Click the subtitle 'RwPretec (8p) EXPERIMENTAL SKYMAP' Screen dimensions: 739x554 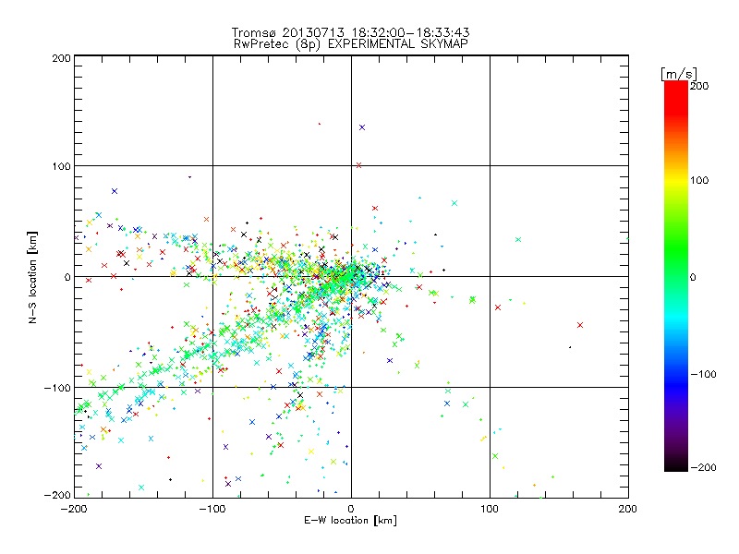click(350, 44)
